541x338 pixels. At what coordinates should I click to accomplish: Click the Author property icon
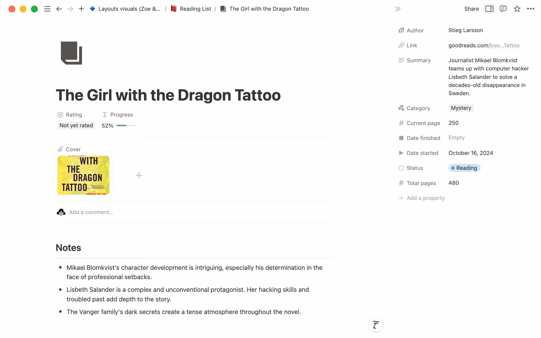click(x=401, y=30)
